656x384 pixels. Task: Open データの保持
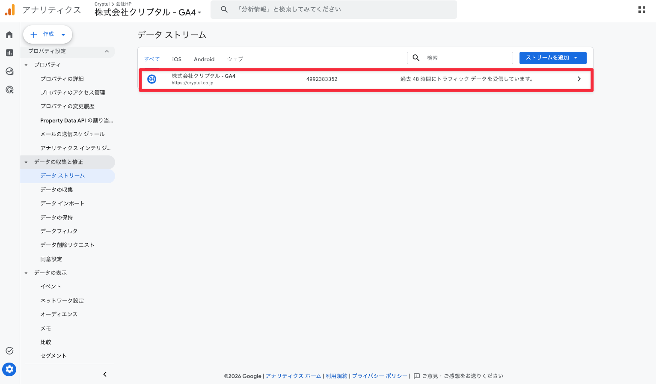[56, 217]
